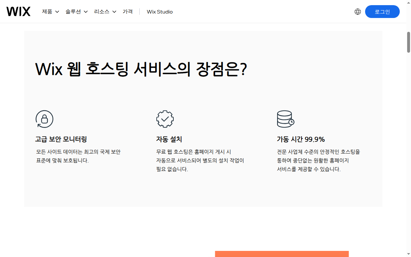Screen dimensions: 411x257
Task: Click the '자동 설치' title
Action: pyautogui.click(x=169, y=139)
